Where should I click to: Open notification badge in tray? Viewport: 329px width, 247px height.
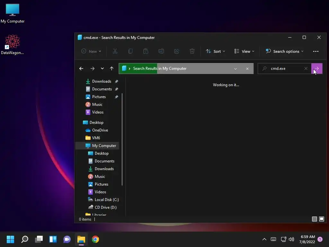tap(320, 239)
